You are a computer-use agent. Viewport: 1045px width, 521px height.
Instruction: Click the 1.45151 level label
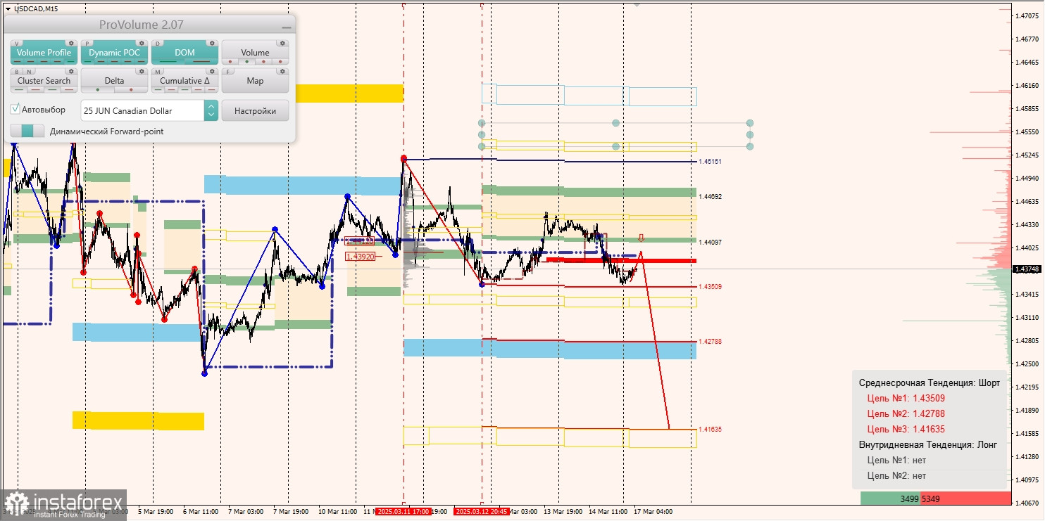coord(710,162)
